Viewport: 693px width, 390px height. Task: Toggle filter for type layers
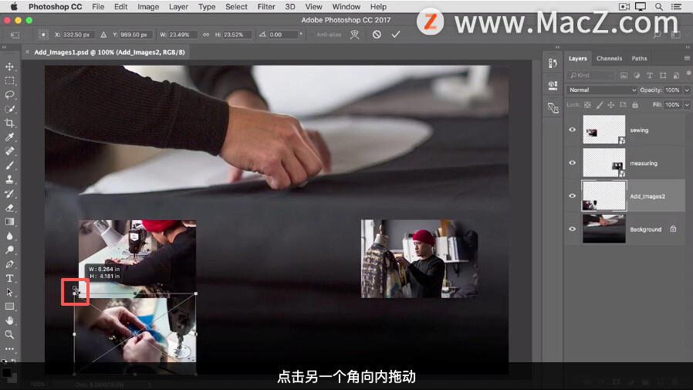650,76
